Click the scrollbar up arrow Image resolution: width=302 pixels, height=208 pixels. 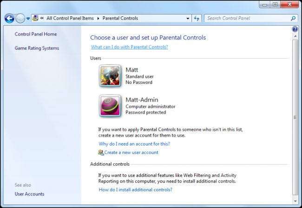pos(295,36)
